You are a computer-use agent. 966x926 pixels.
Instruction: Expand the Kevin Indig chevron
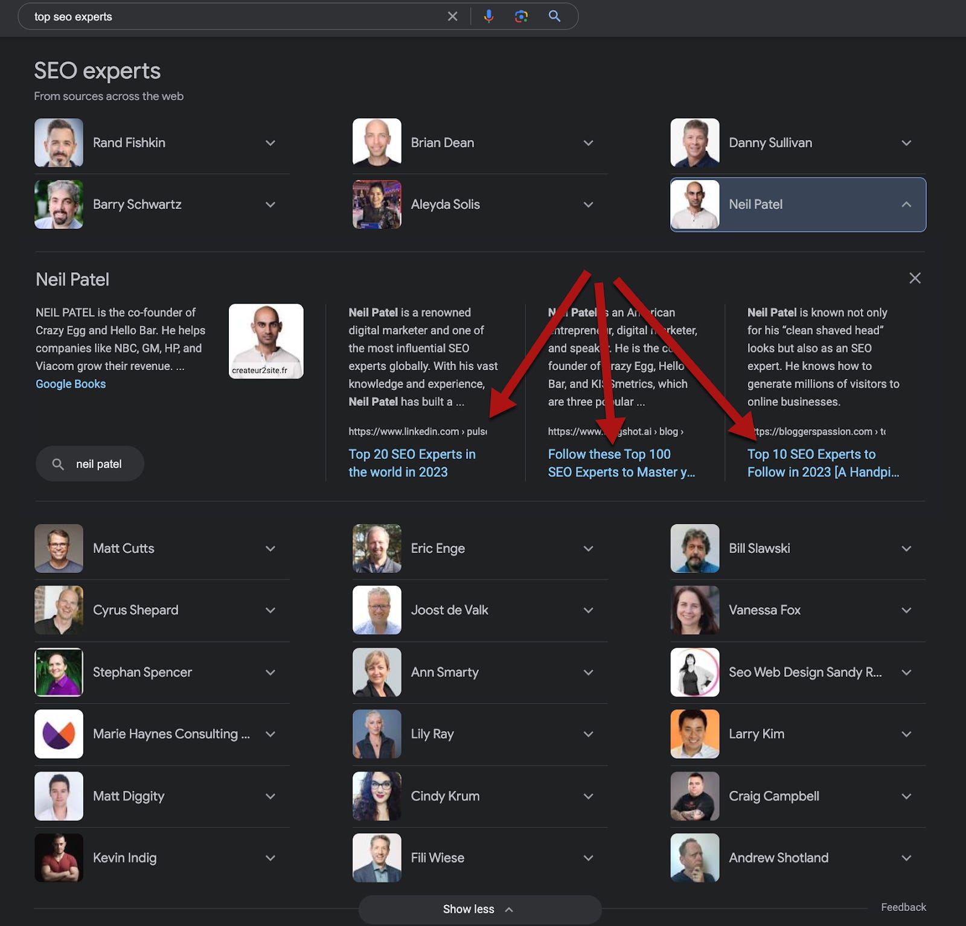tap(270, 858)
